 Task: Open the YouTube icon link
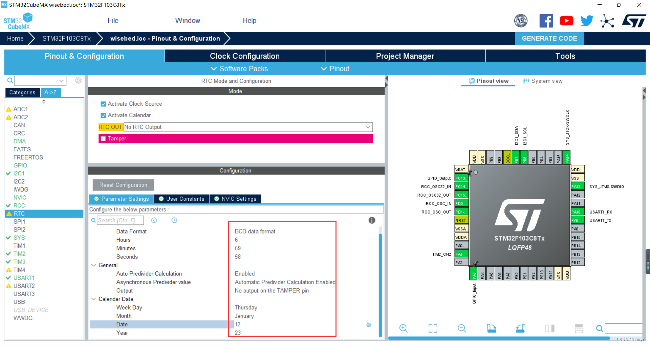pos(566,21)
